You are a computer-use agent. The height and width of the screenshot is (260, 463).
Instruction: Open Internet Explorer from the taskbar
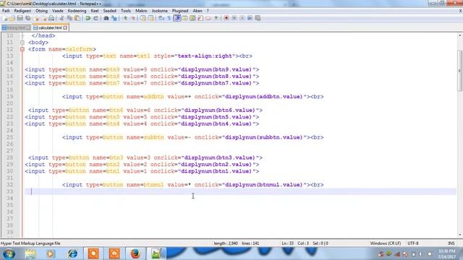click(72, 253)
